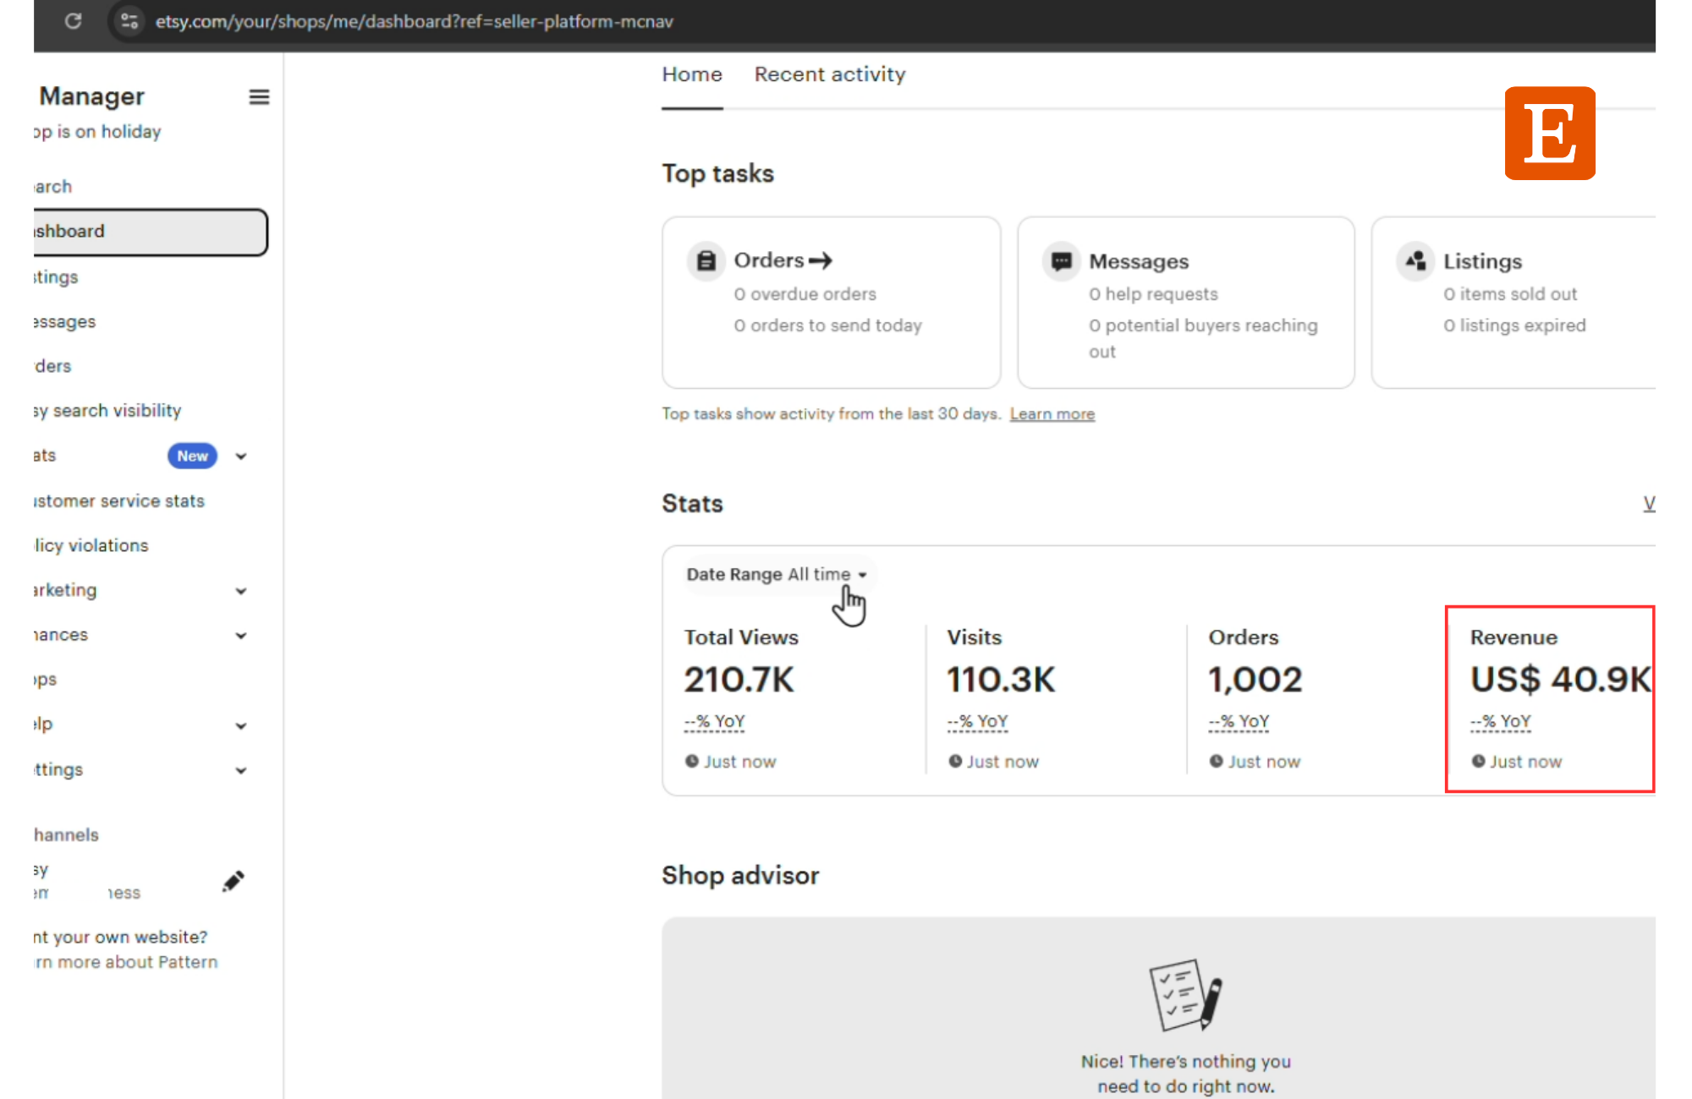The height and width of the screenshot is (1099, 1692).
Task: Select the Total Views 210.7K stat
Action: [x=740, y=680]
